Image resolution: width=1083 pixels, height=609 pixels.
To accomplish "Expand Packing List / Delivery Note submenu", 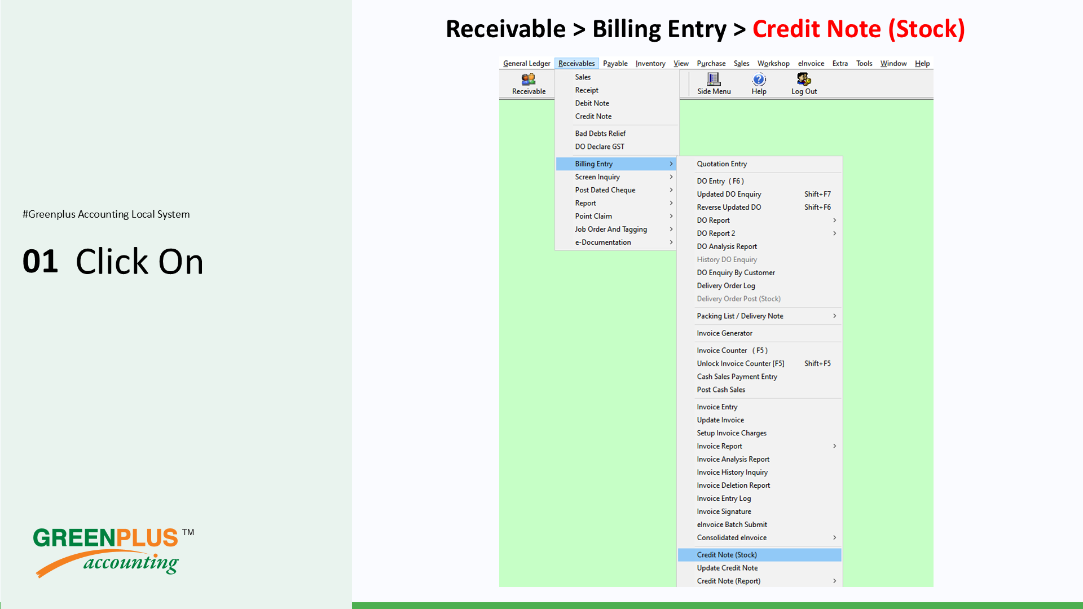I will click(760, 316).
